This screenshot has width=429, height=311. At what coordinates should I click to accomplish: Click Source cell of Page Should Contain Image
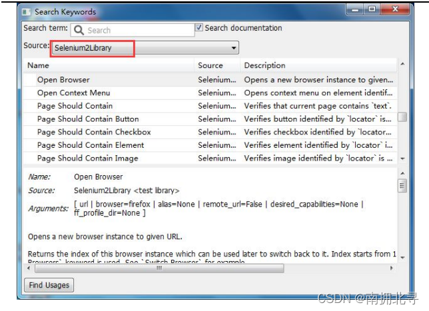217,158
